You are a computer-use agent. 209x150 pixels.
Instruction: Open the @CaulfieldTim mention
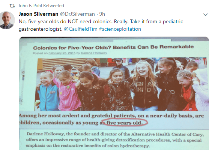(81, 29)
